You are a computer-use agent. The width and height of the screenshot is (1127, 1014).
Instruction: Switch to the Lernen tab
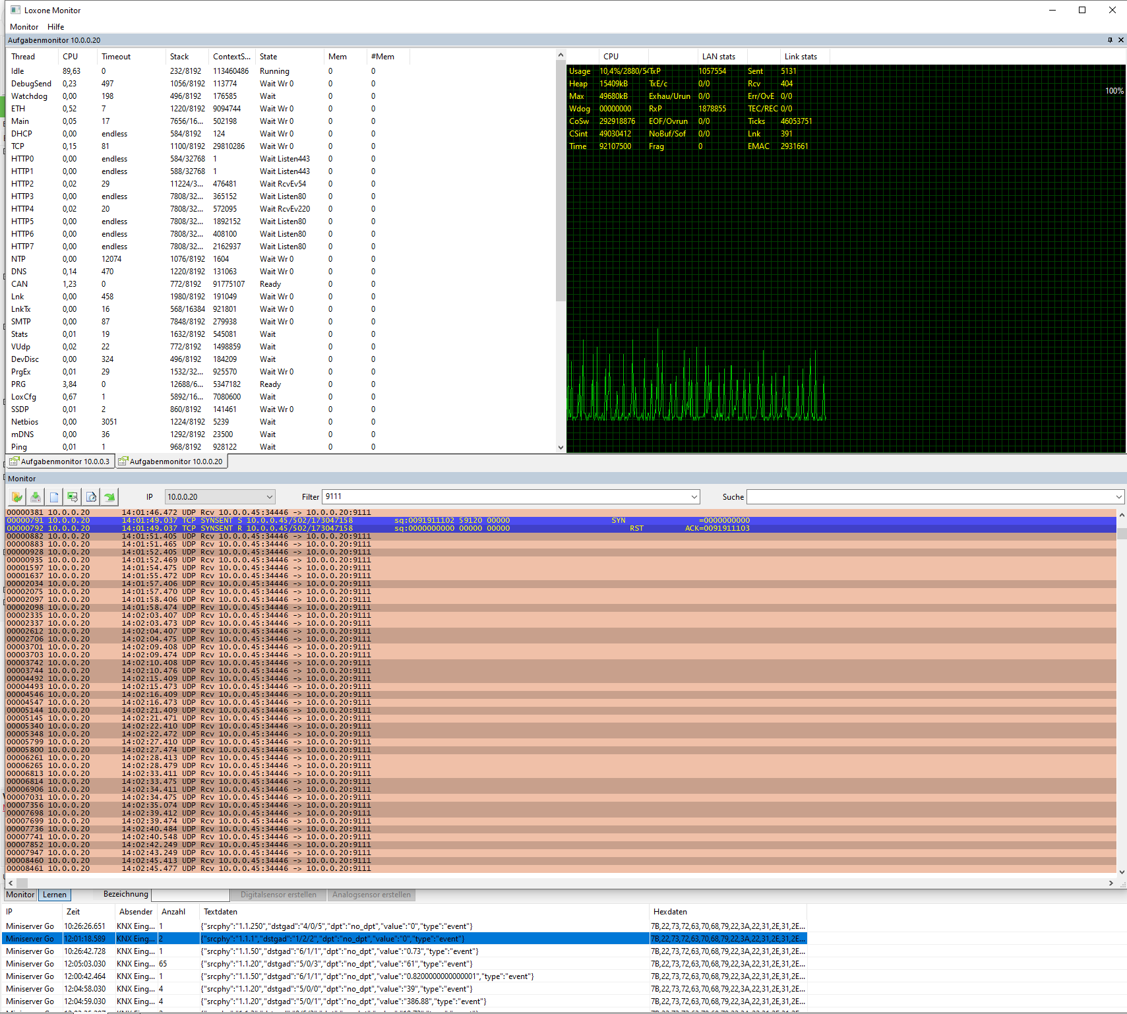point(55,895)
